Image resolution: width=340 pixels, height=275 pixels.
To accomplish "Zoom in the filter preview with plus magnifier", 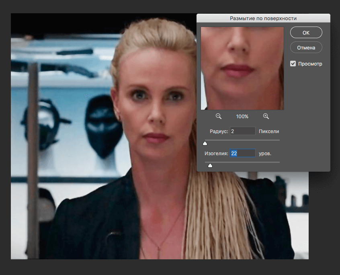I will (266, 116).
